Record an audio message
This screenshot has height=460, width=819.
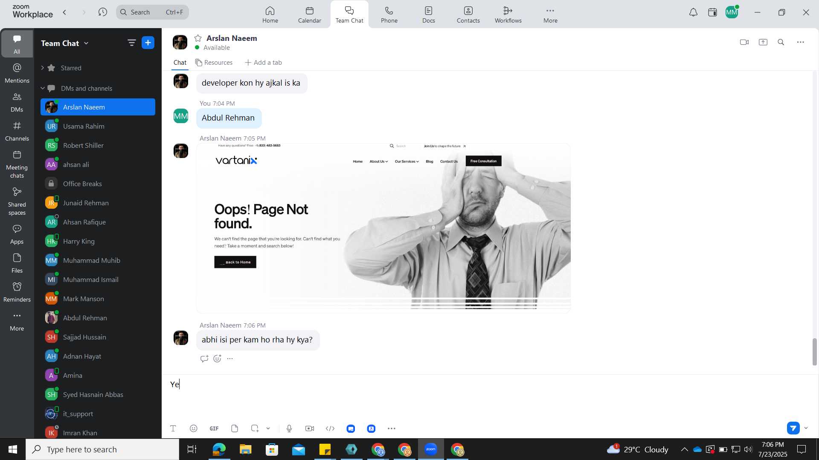pos(289,428)
